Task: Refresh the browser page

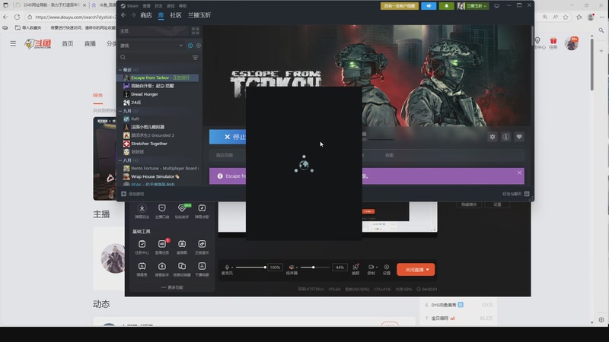Action: 17,17
